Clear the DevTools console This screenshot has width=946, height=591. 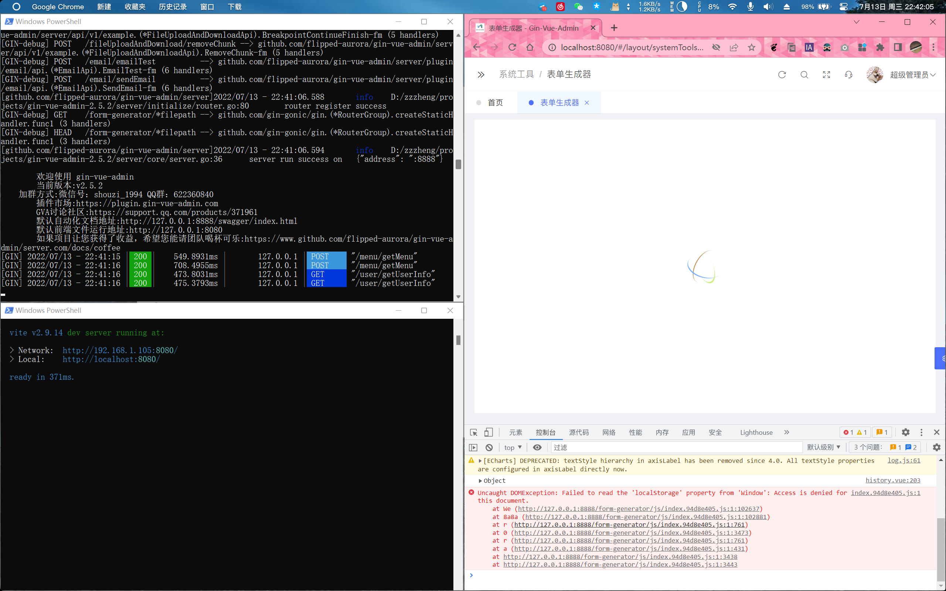pyautogui.click(x=489, y=447)
